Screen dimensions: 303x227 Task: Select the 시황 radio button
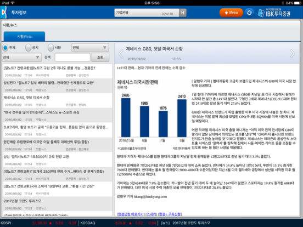click(50, 48)
